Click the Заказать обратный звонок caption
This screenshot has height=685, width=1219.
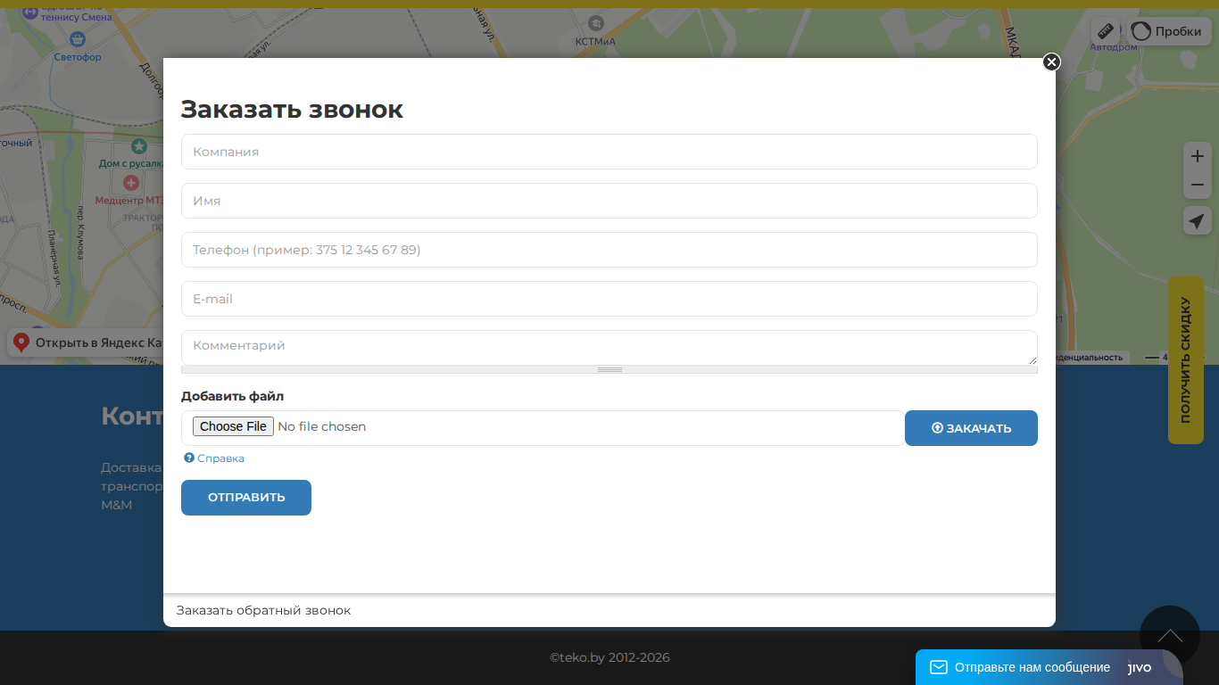[263, 610]
